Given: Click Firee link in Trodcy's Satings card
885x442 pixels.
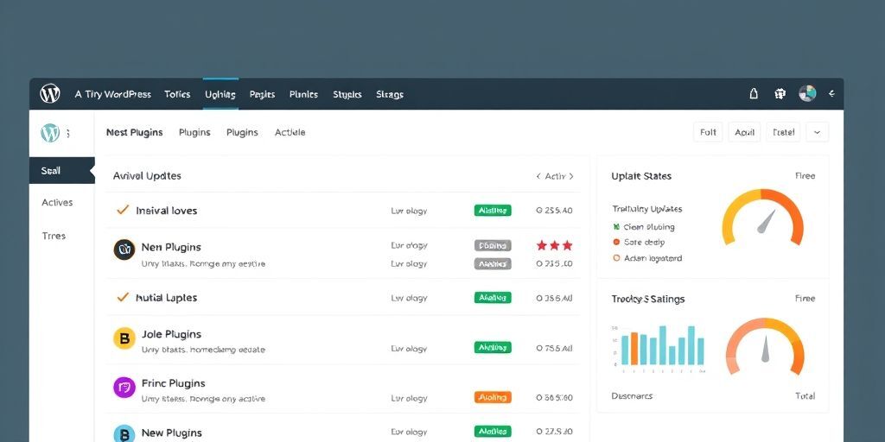Looking at the screenshot, I should pyautogui.click(x=805, y=298).
